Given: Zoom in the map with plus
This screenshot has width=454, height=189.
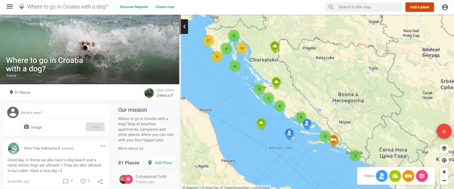Looking at the screenshot, I should tap(444, 172).
